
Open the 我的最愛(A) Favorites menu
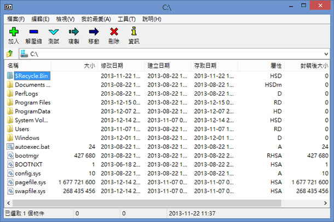[x=96, y=19]
